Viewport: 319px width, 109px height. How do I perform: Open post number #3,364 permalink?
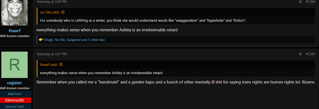click(x=310, y=2)
